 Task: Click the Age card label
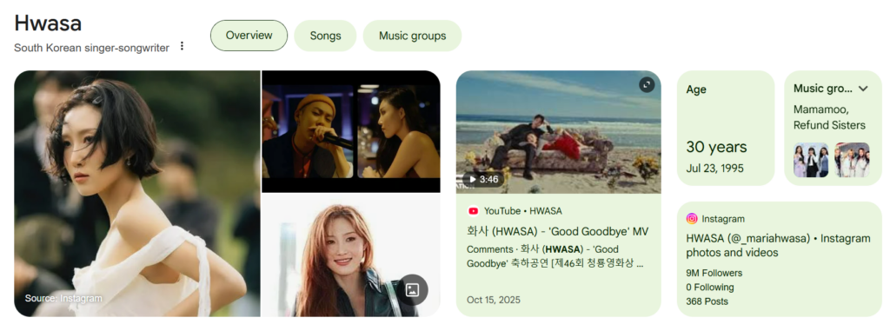coord(696,89)
